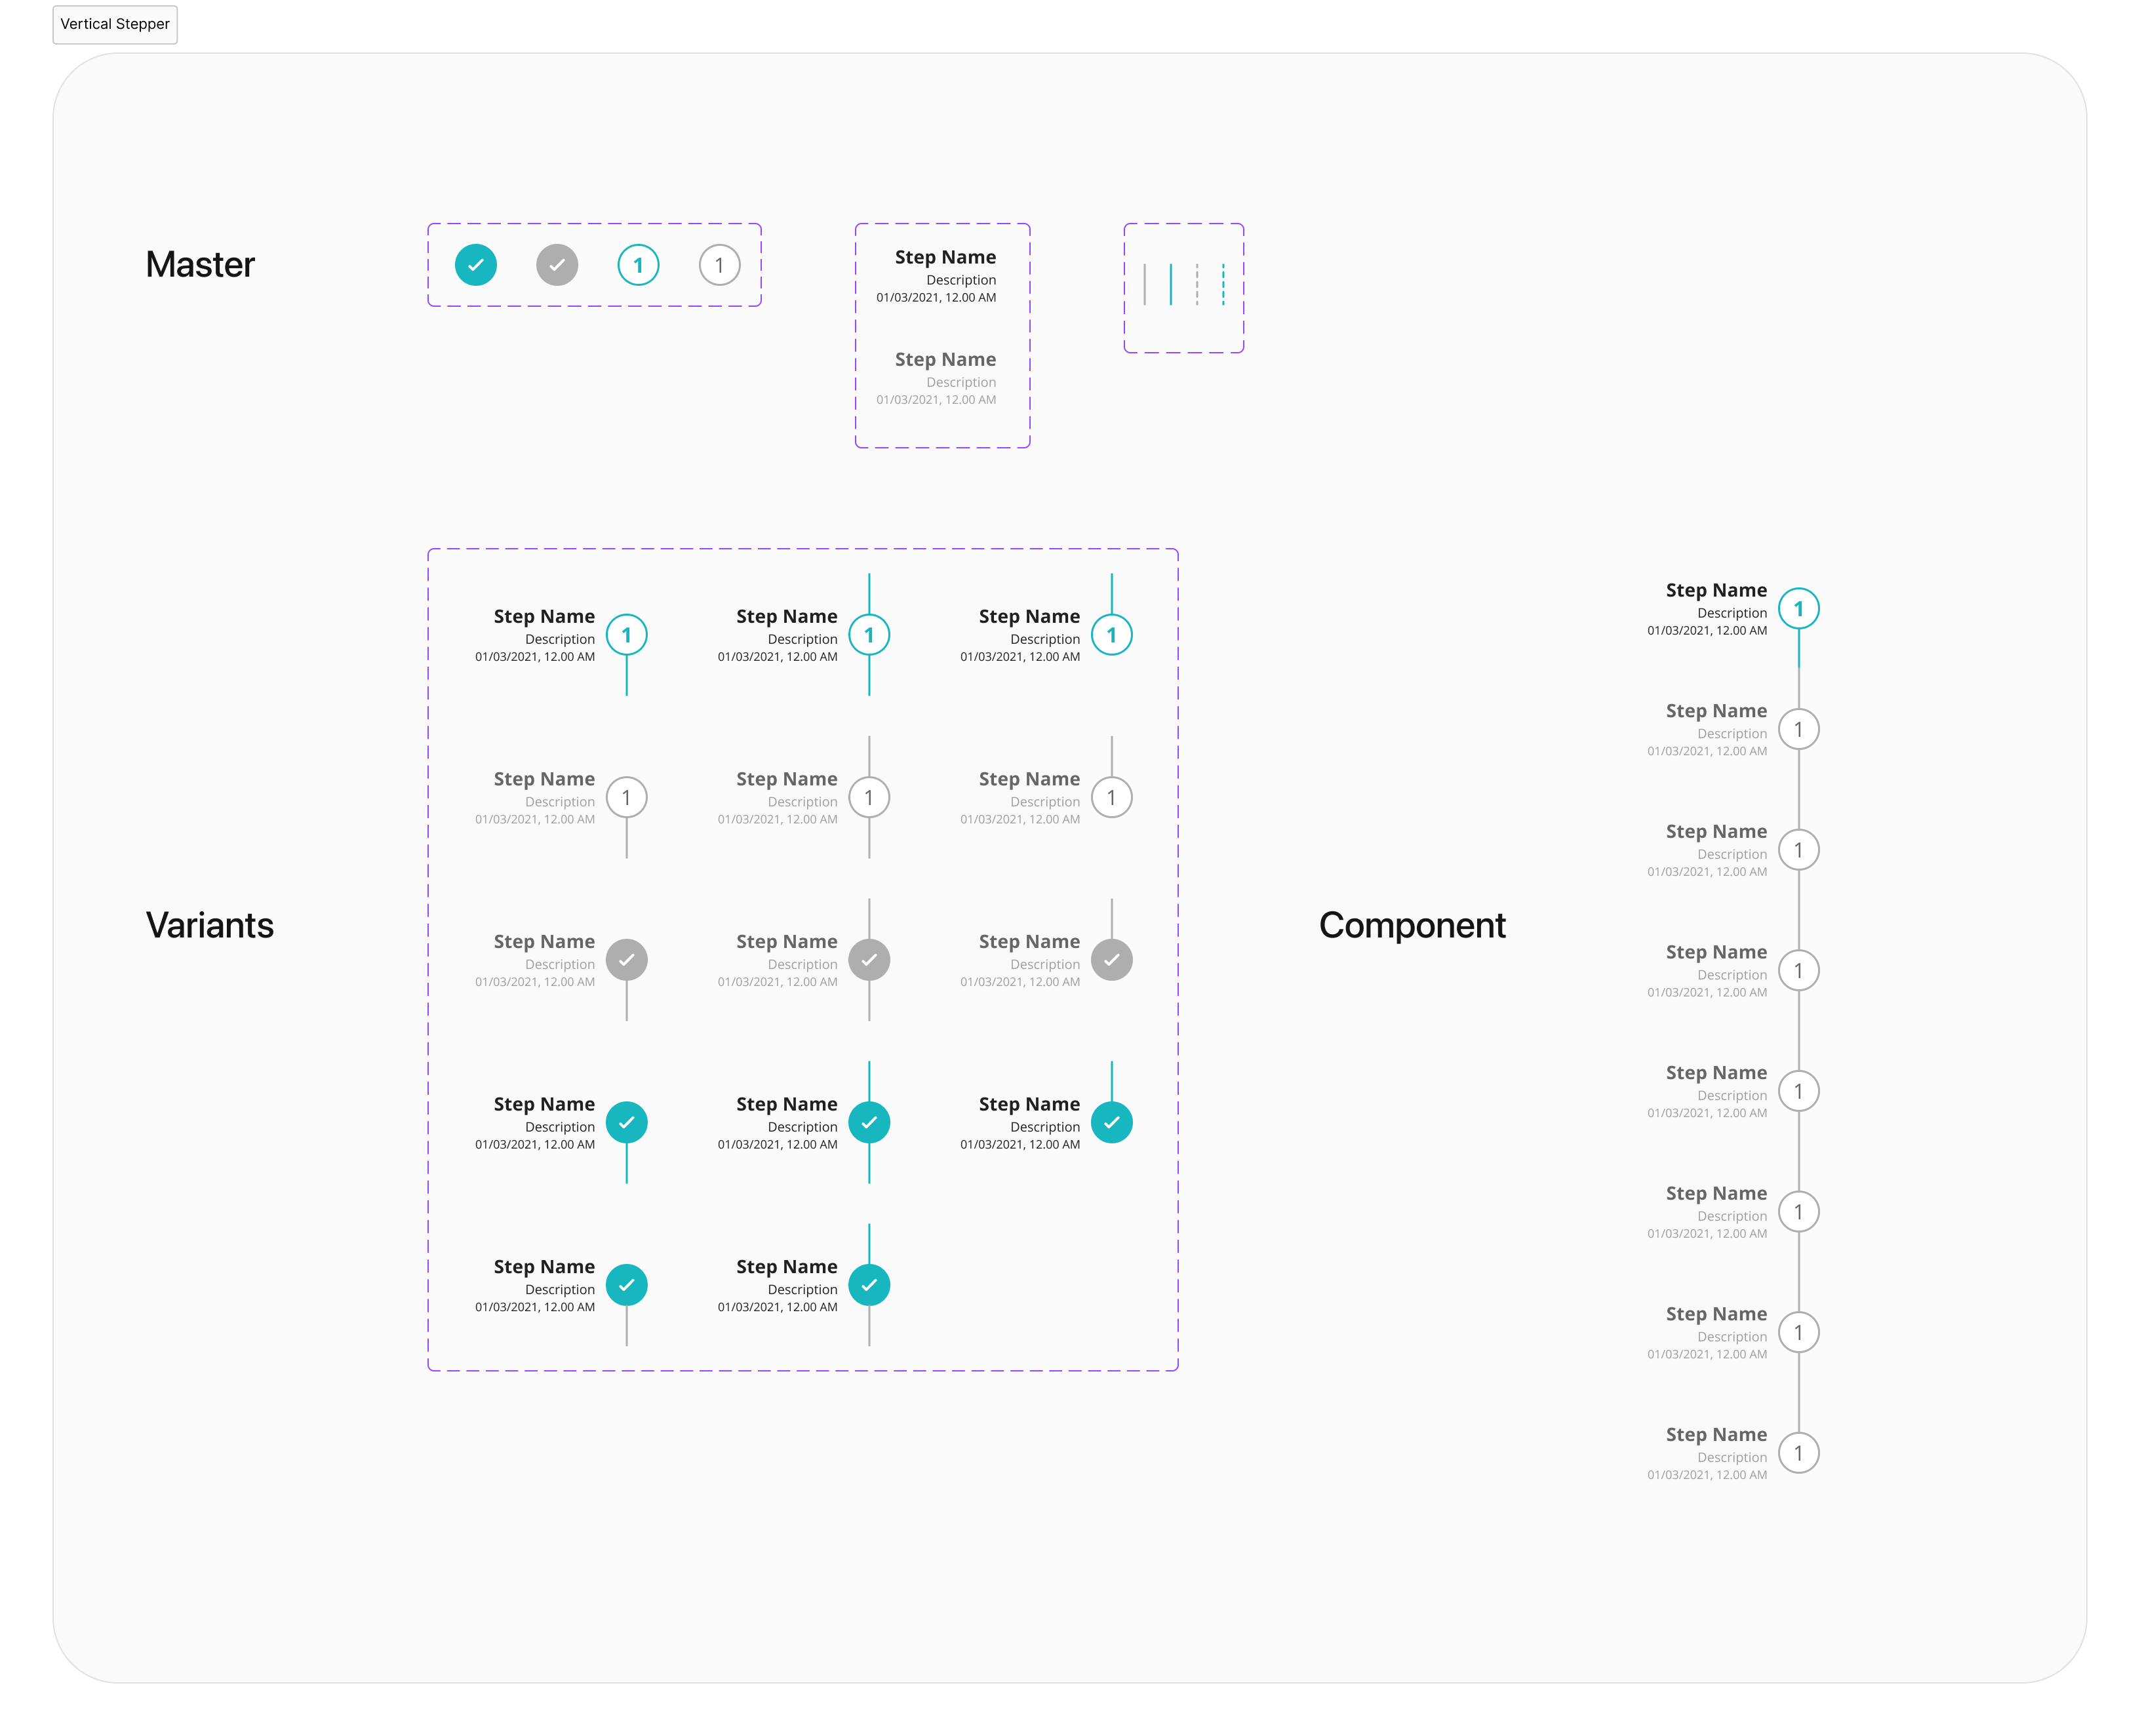Click the teal active step circle in Component stepper

[x=1799, y=609]
